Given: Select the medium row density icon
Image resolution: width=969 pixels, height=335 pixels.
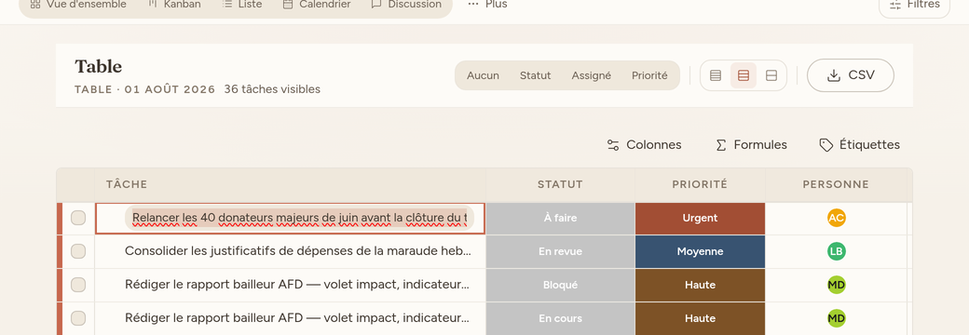Looking at the screenshot, I should coord(744,76).
